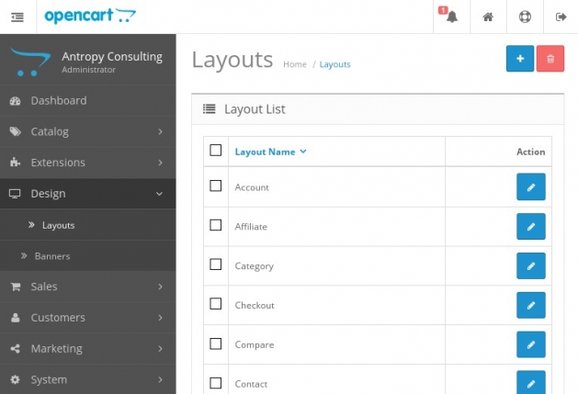The image size is (578, 394).
Task: Expand Customers menu chevron
Action: [160, 318]
